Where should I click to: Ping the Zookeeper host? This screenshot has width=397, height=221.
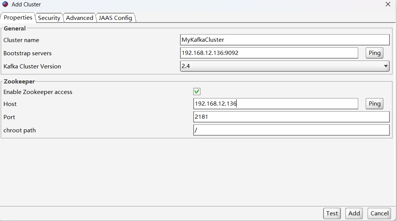coord(374,104)
